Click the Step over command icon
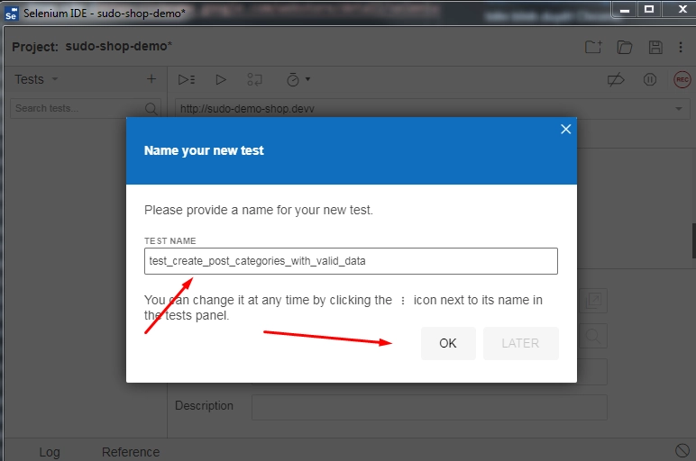696x461 pixels. pos(255,79)
